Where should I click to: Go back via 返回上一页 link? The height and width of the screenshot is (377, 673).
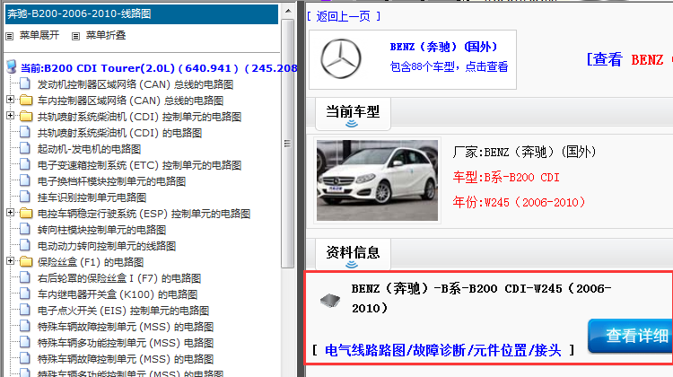(x=344, y=17)
